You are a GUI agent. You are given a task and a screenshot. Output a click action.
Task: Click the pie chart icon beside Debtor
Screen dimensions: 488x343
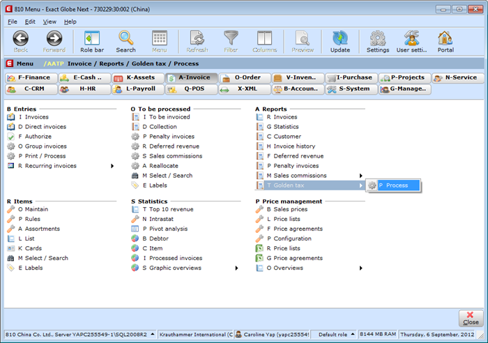[x=135, y=238]
